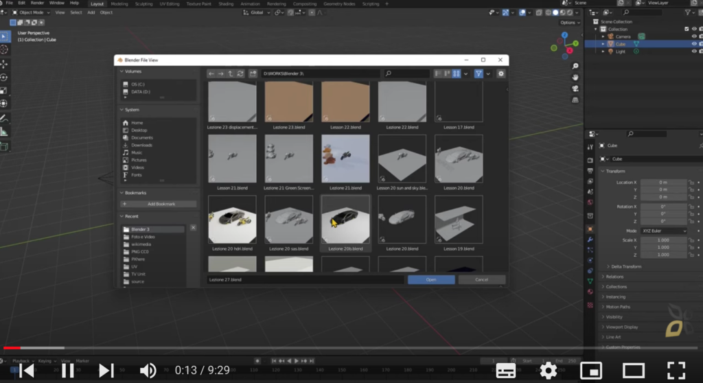Screen dimensions: 703x383
Task: Switch to Shading workspace tab
Action: [x=225, y=3]
